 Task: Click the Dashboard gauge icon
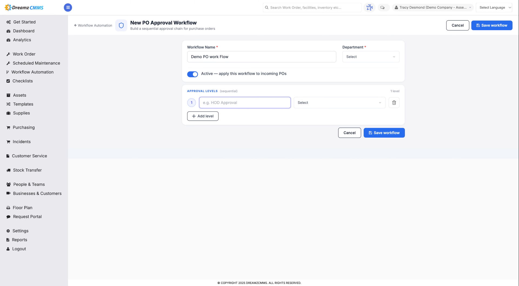pyautogui.click(x=8, y=31)
